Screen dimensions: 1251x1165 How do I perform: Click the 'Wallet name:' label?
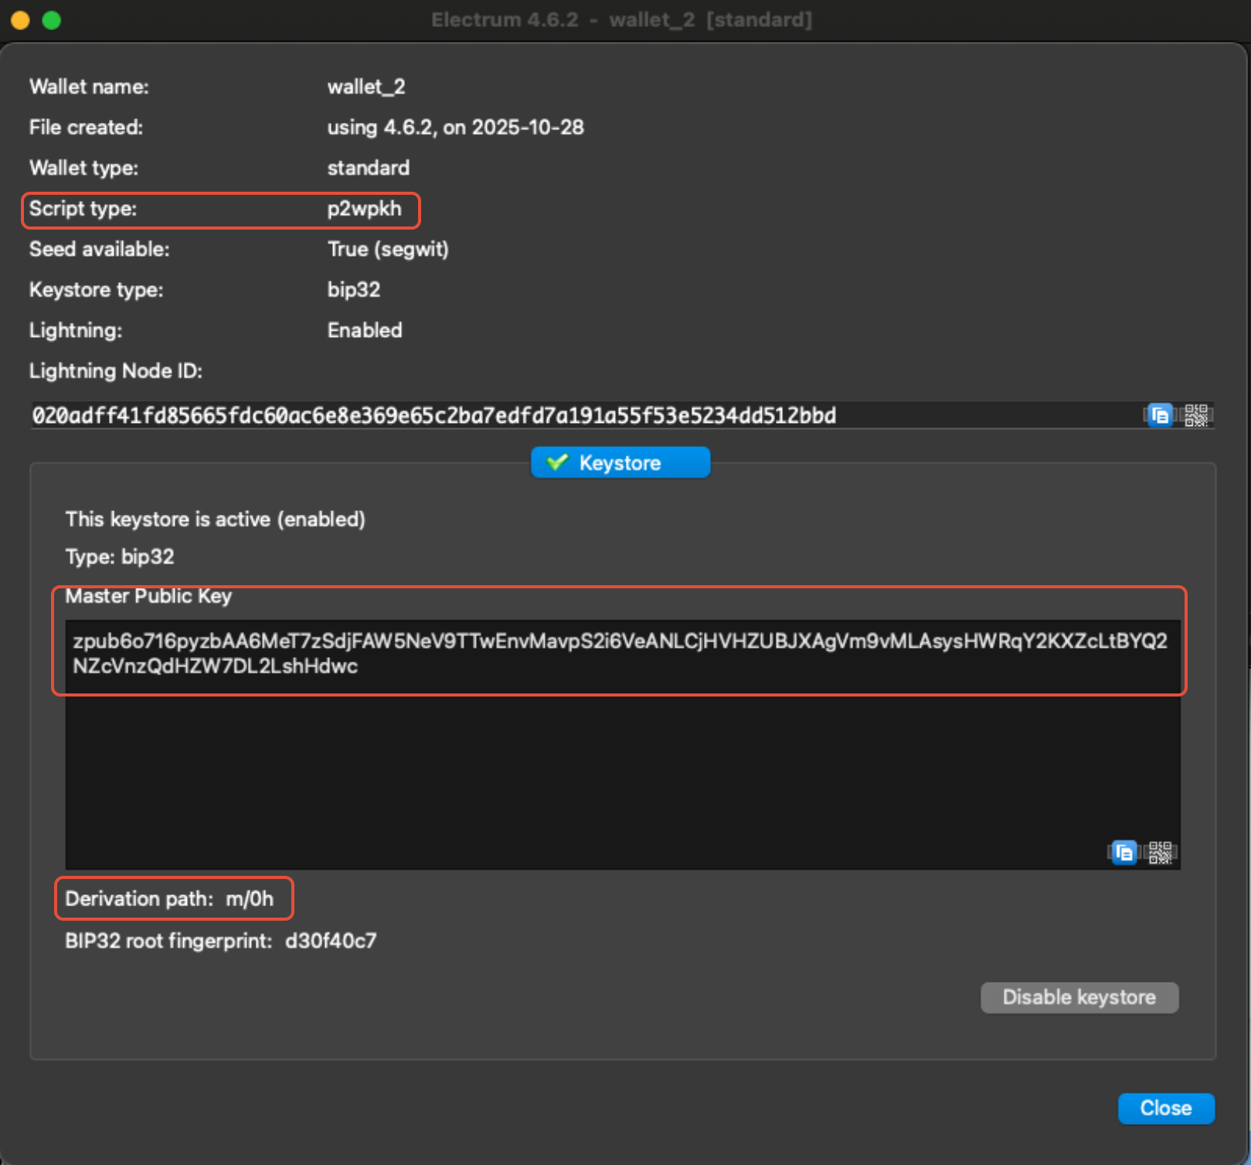click(89, 87)
